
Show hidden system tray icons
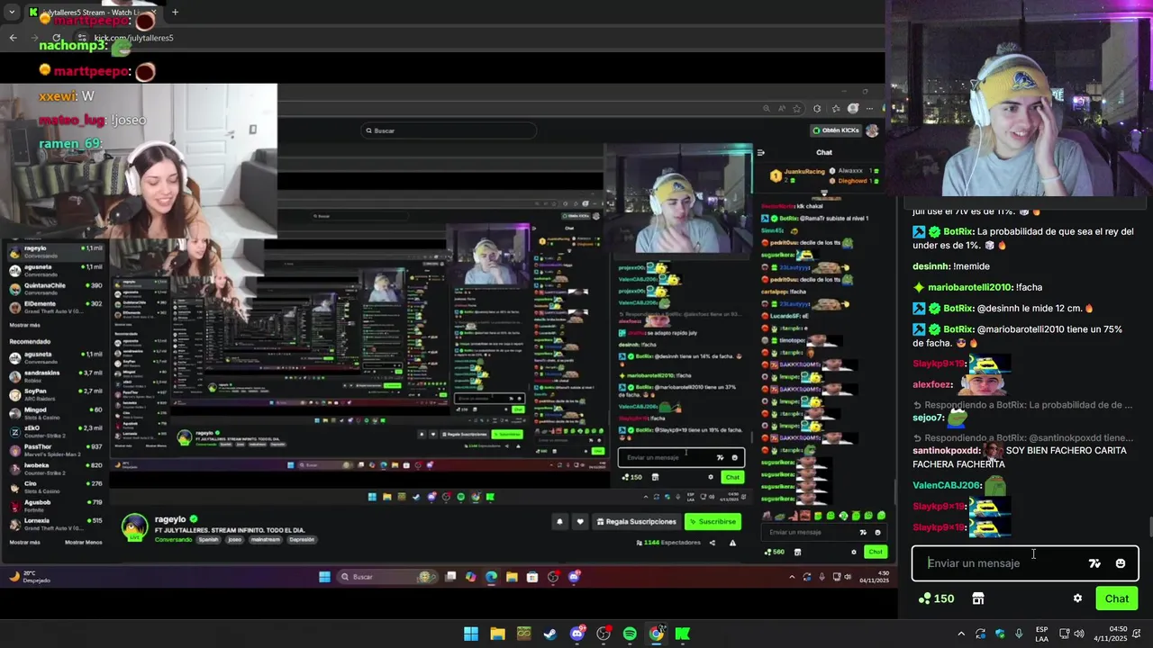click(961, 634)
